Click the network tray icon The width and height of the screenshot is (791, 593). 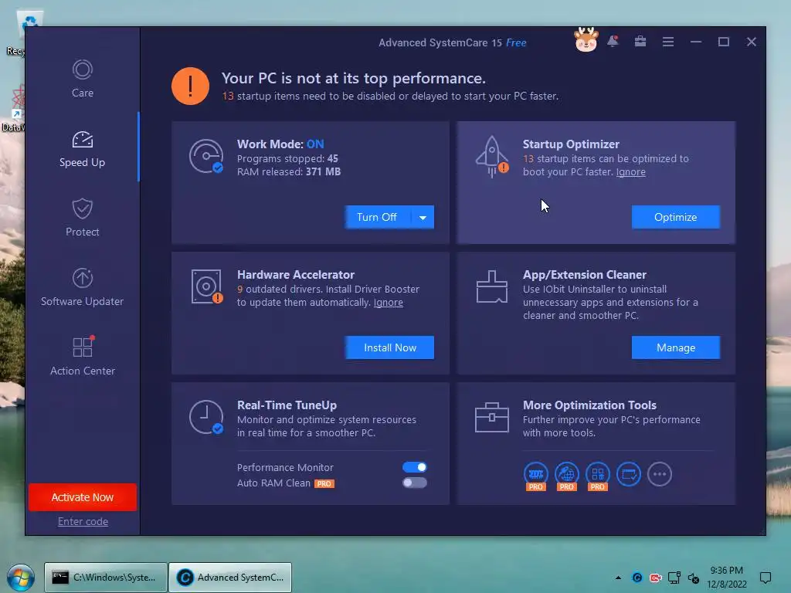coord(674,578)
